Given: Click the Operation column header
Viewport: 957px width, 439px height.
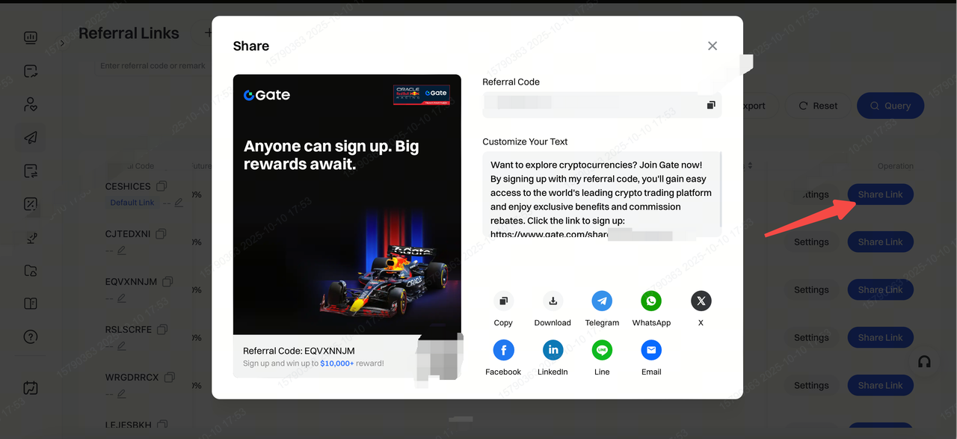Looking at the screenshot, I should [895, 166].
